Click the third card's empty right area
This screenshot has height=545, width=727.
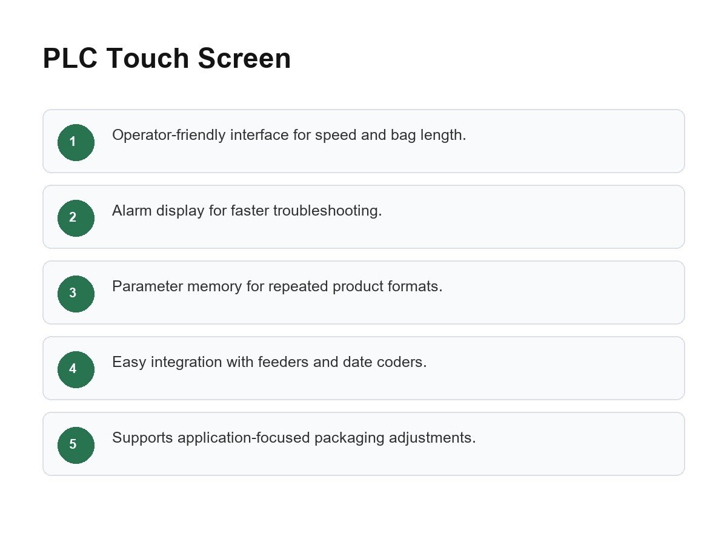[x=563, y=292]
